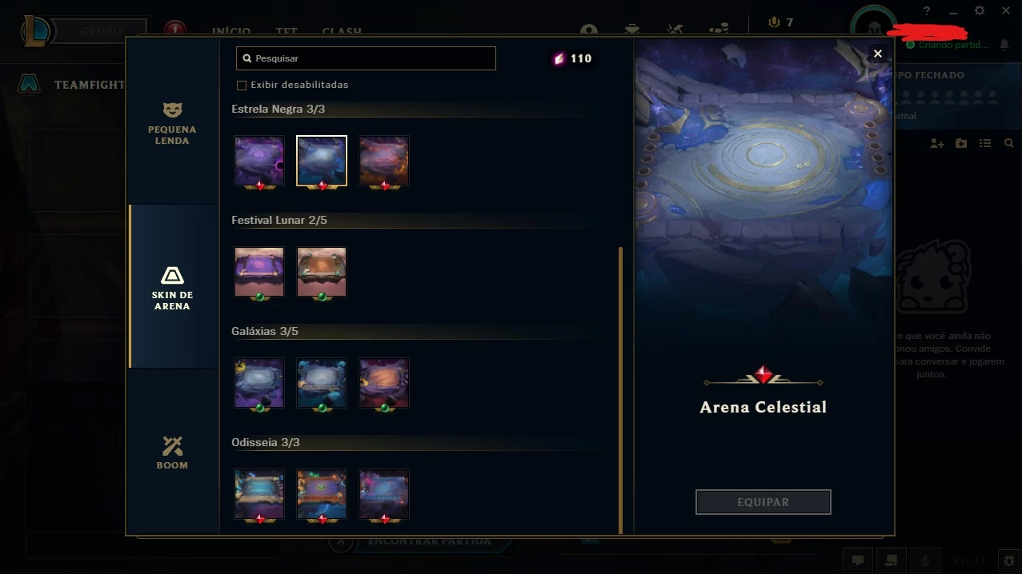Click the arena list scrollbar

(620, 390)
